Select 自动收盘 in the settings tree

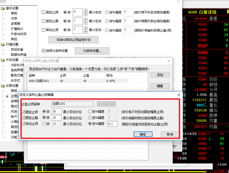click(17, 50)
